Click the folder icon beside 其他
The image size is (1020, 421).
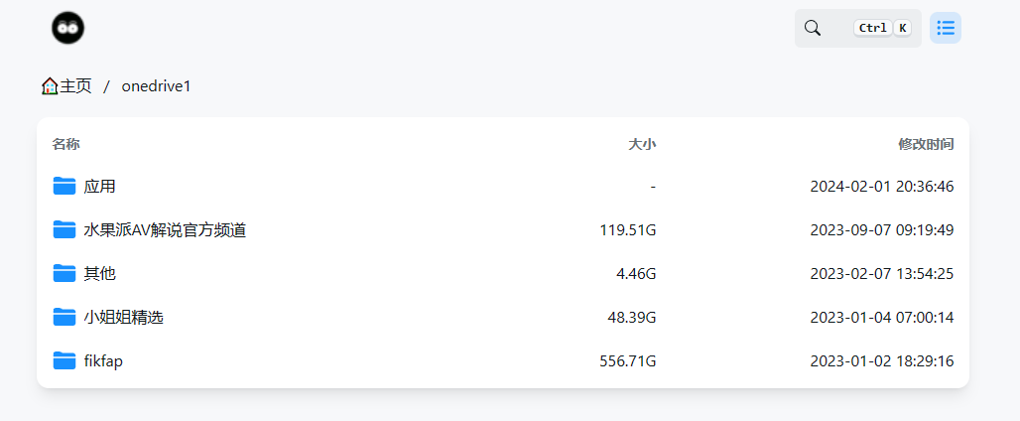[64, 273]
